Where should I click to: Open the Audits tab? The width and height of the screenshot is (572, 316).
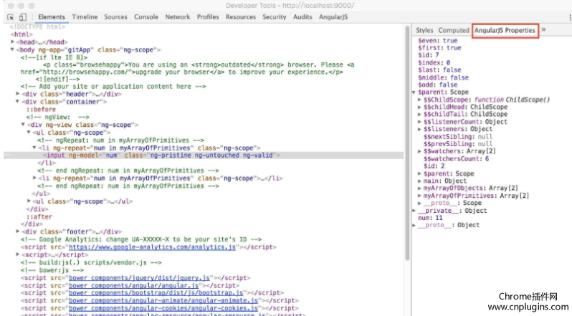(x=302, y=17)
